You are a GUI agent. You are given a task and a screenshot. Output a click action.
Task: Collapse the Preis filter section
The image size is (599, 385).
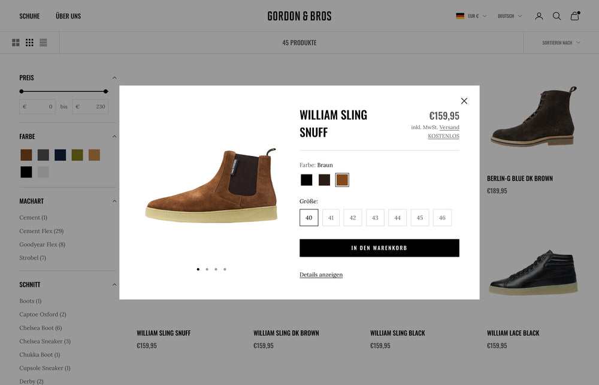(114, 78)
